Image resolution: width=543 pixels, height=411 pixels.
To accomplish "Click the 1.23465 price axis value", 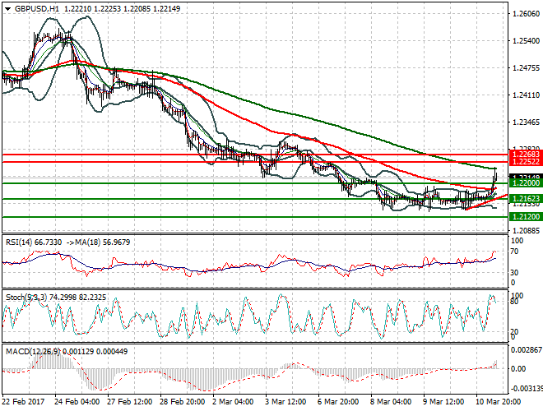I will click(x=526, y=122).
